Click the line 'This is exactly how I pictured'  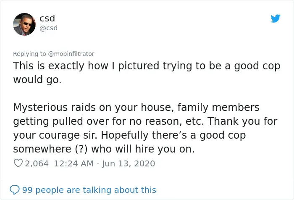click(x=147, y=66)
